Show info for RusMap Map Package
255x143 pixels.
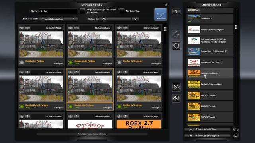point(76,72)
